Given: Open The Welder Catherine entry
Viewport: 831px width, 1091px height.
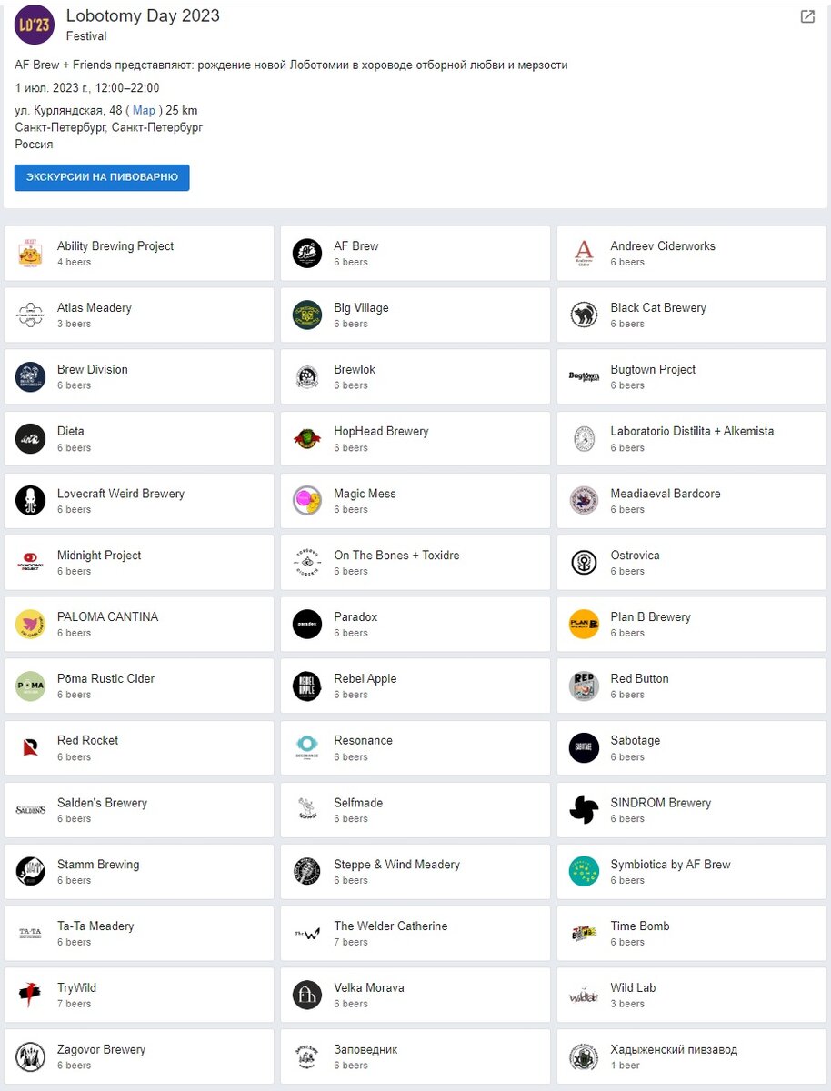Looking at the screenshot, I should point(415,934).
